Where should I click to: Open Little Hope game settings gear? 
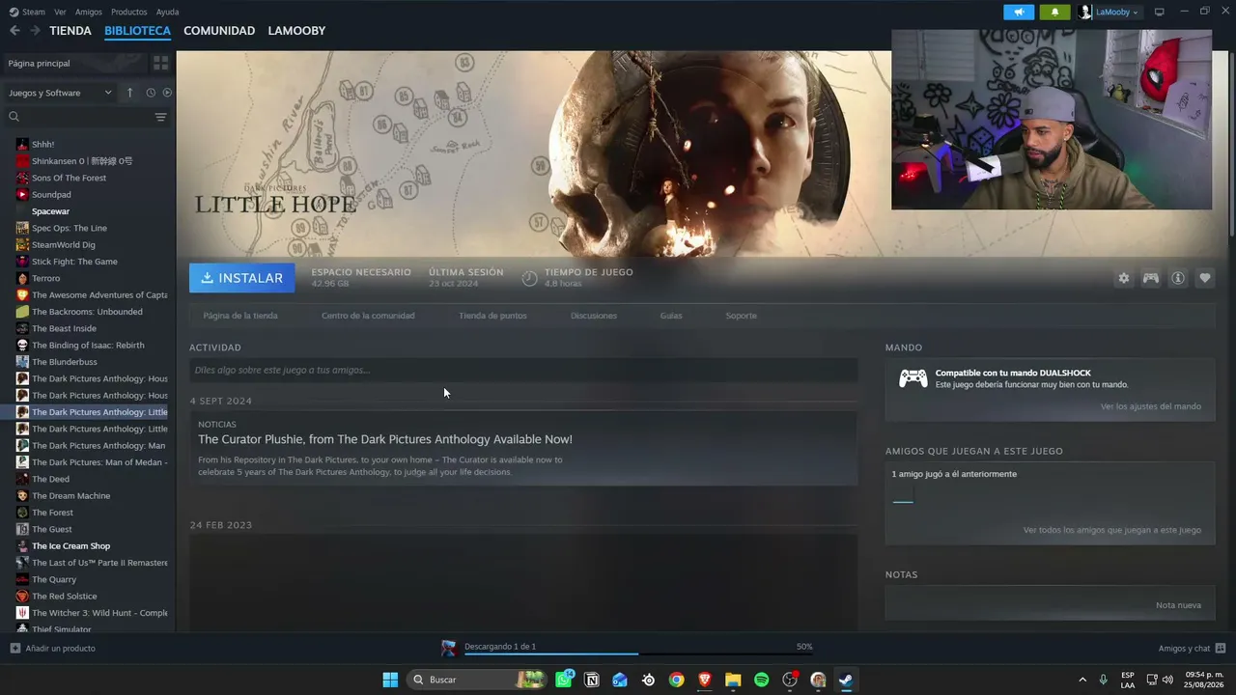1123,278
